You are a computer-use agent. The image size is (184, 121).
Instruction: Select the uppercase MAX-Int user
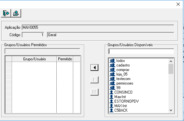121,106
